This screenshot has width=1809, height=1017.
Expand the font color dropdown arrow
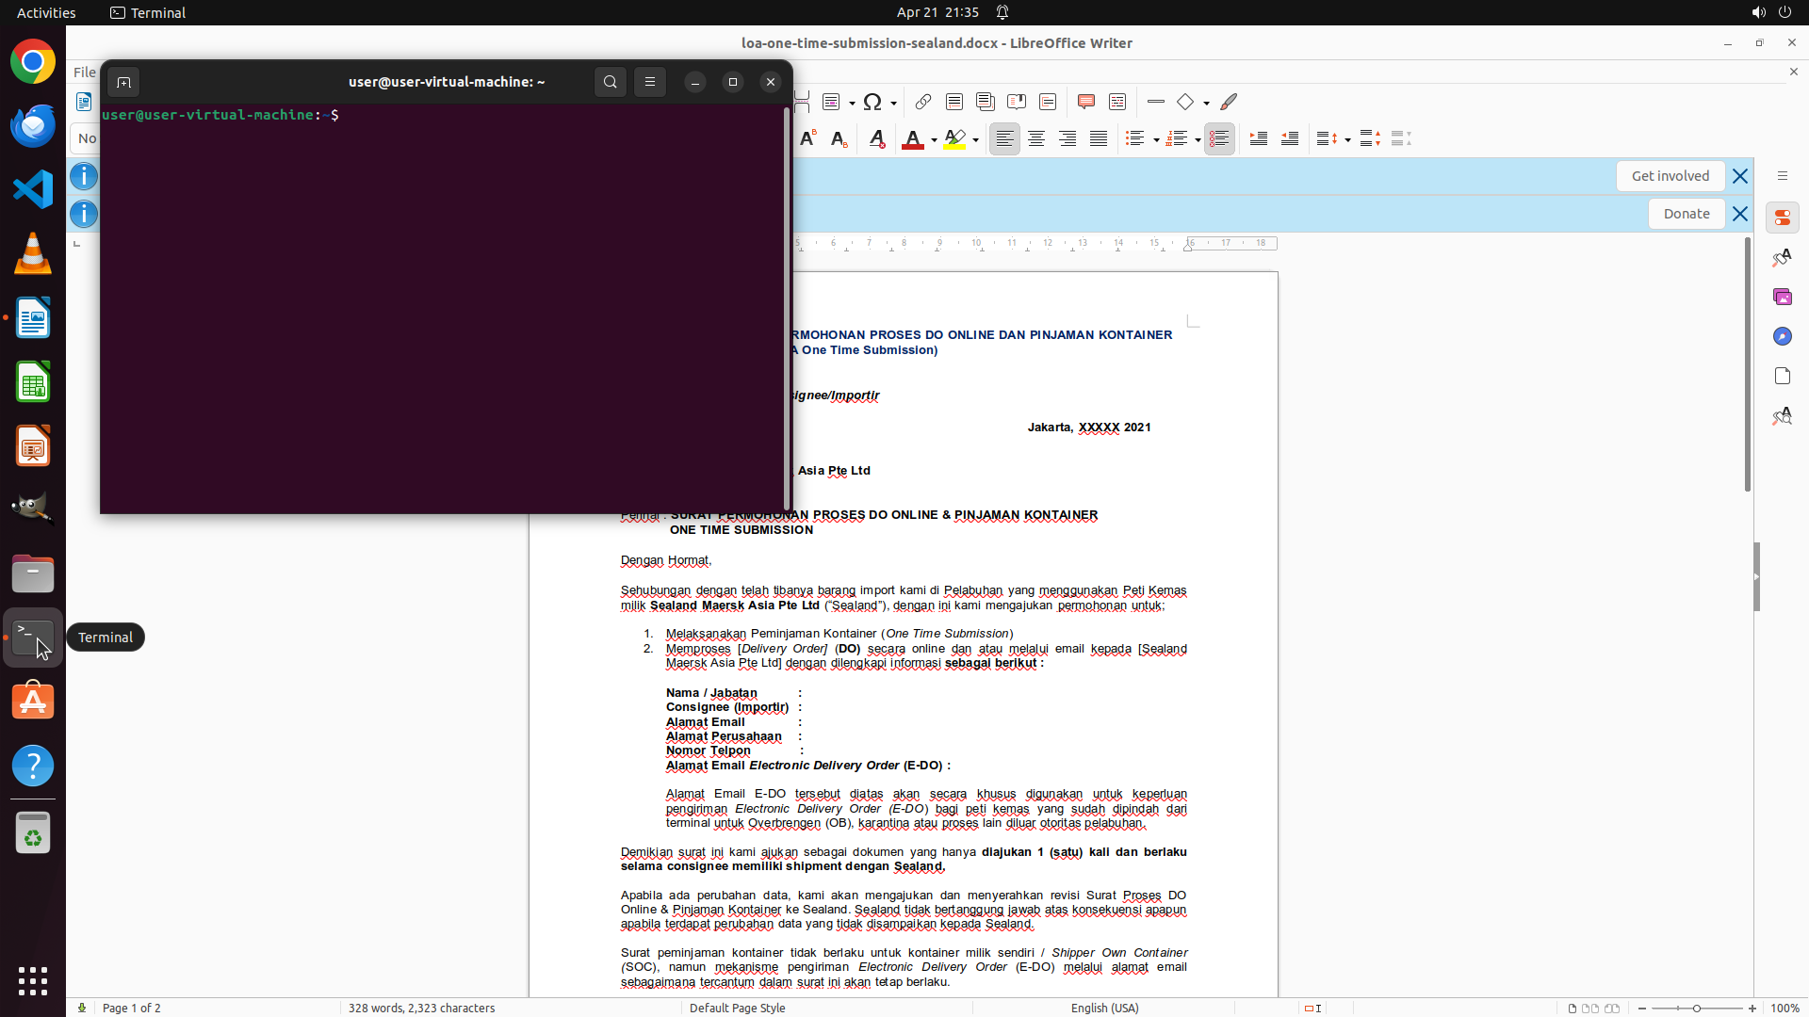coord(934,139)
